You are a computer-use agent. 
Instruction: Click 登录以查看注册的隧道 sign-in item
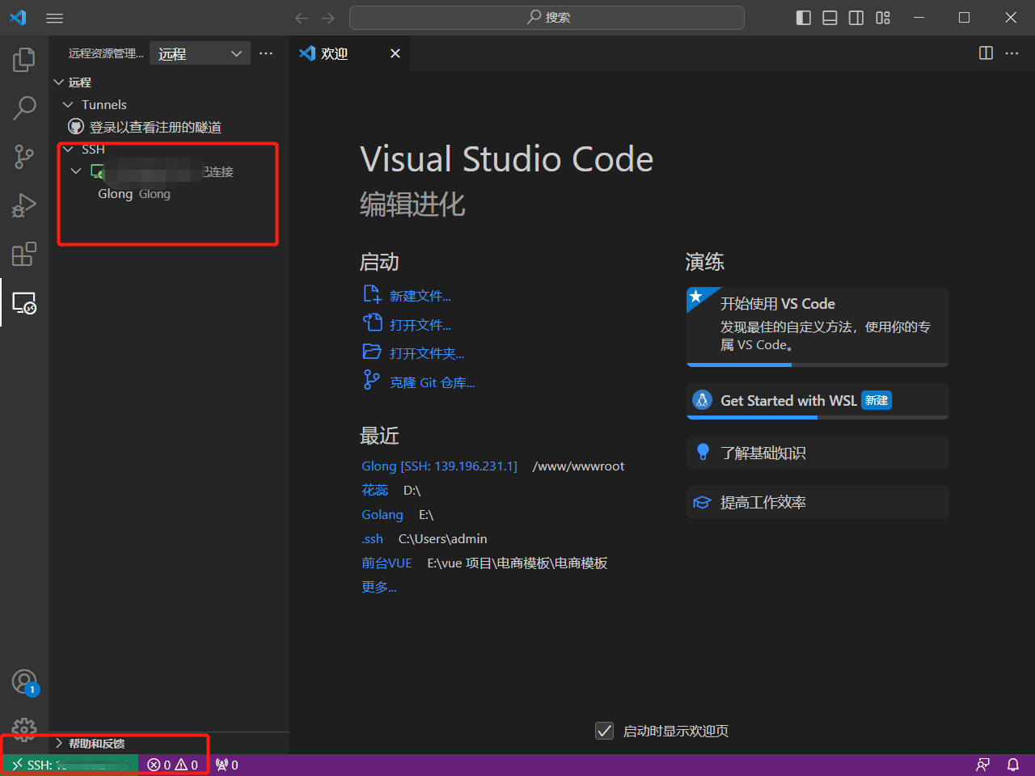coord(155,127)
